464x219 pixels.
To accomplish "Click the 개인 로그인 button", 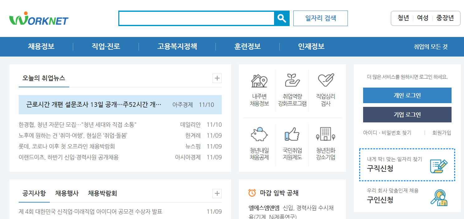I will pyautogui.click(x=407, y=95).
